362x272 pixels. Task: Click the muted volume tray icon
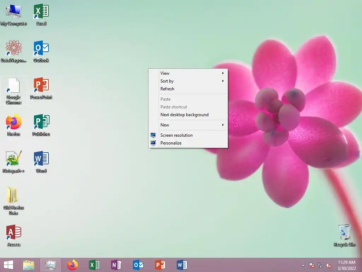[328, 265]
